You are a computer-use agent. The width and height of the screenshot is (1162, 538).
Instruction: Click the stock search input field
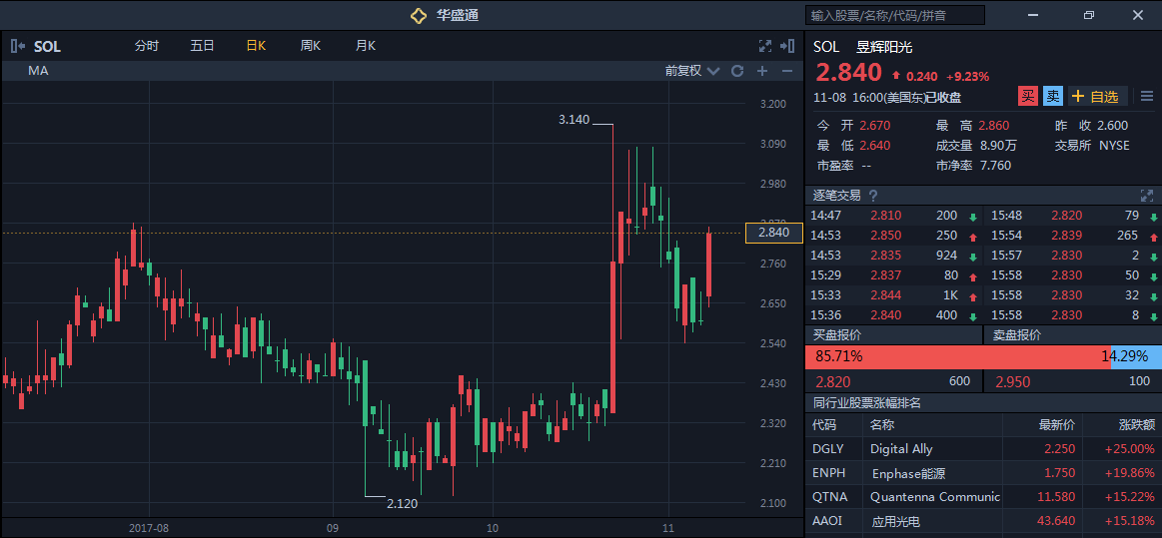point(895,15)
